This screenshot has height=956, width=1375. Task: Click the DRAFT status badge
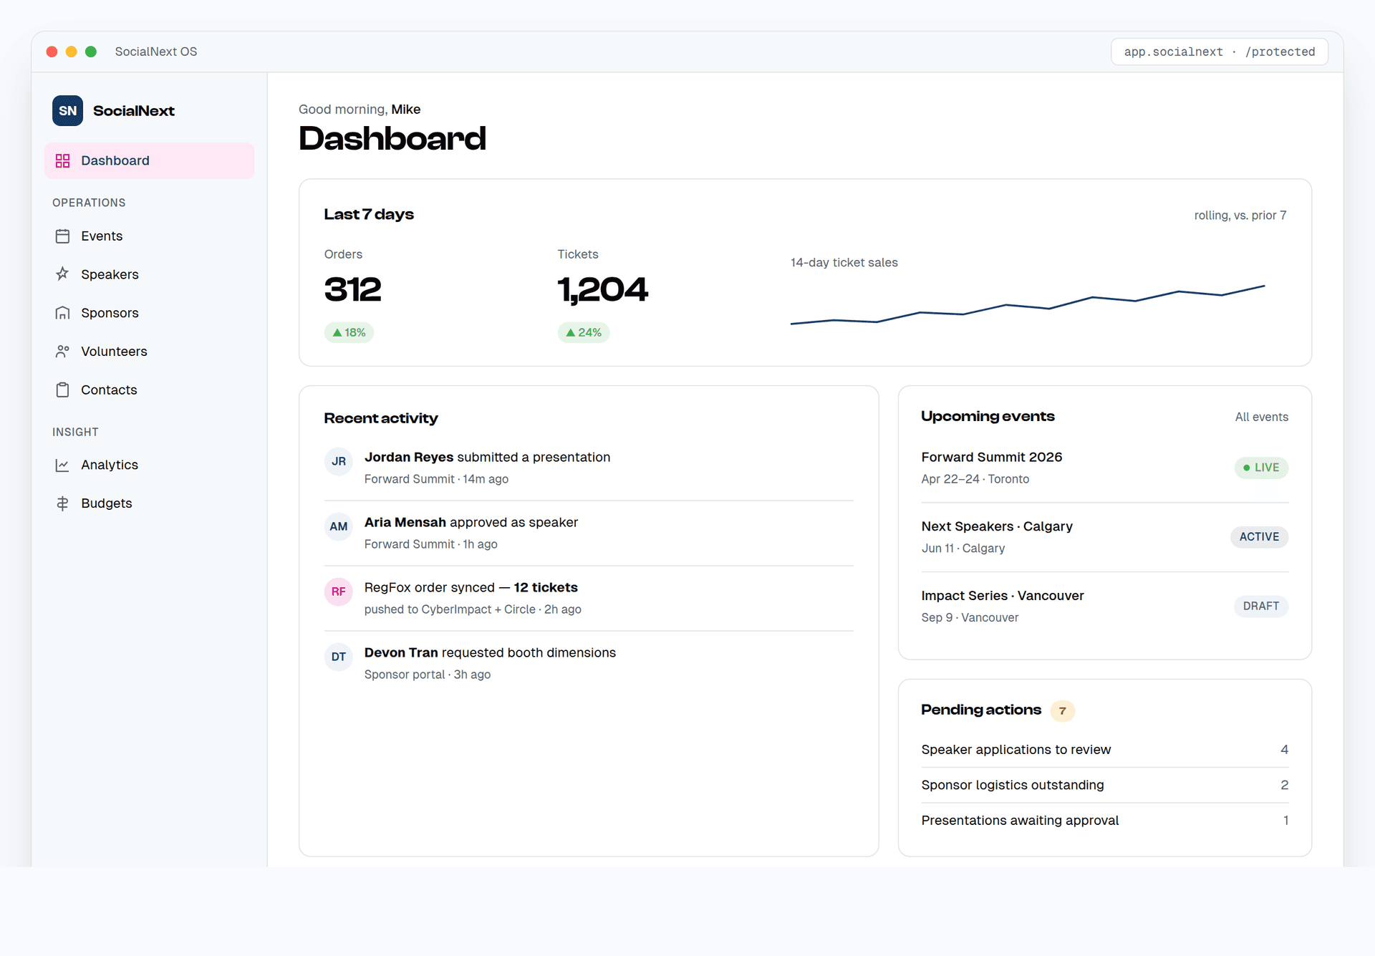pos(1260,606)
